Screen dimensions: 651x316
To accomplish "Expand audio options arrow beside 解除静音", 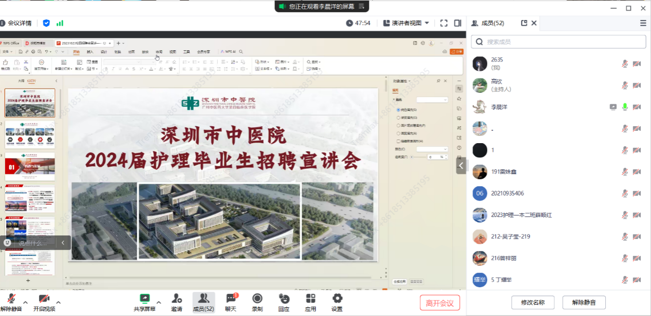I will pyautogui.click(x=26, y=302).
